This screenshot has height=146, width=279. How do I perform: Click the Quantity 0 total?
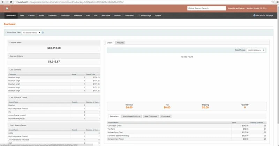(x=245, y=107)
